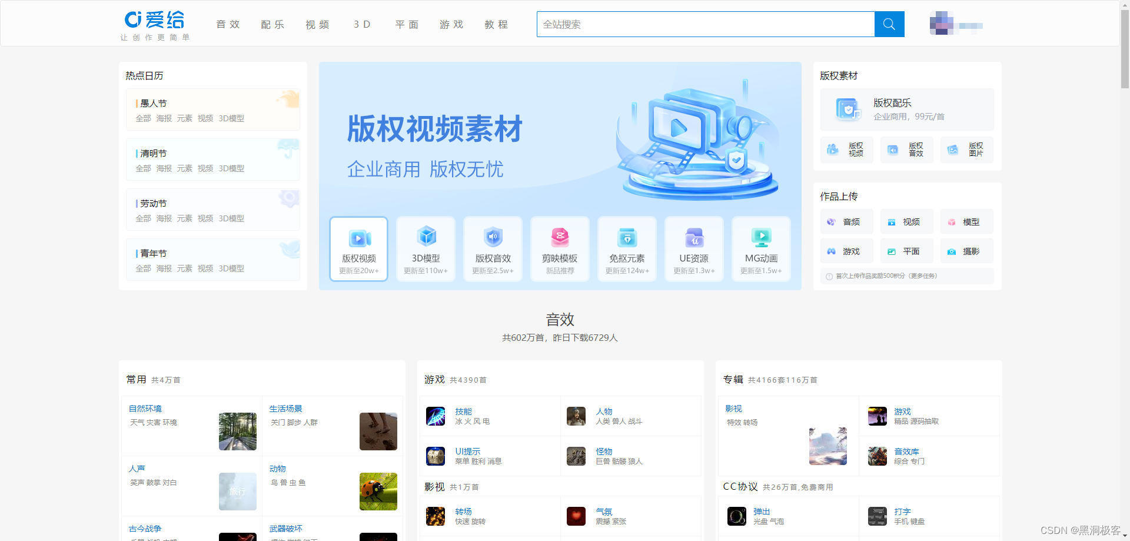Open the 视频 navigation menu
The height and width of the screenshot is (541, 1130).
tap(317, 25)
